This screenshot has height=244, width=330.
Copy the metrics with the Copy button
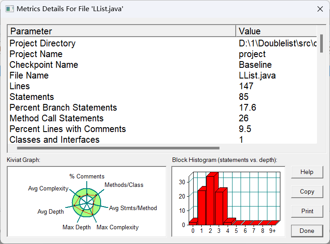307,191
